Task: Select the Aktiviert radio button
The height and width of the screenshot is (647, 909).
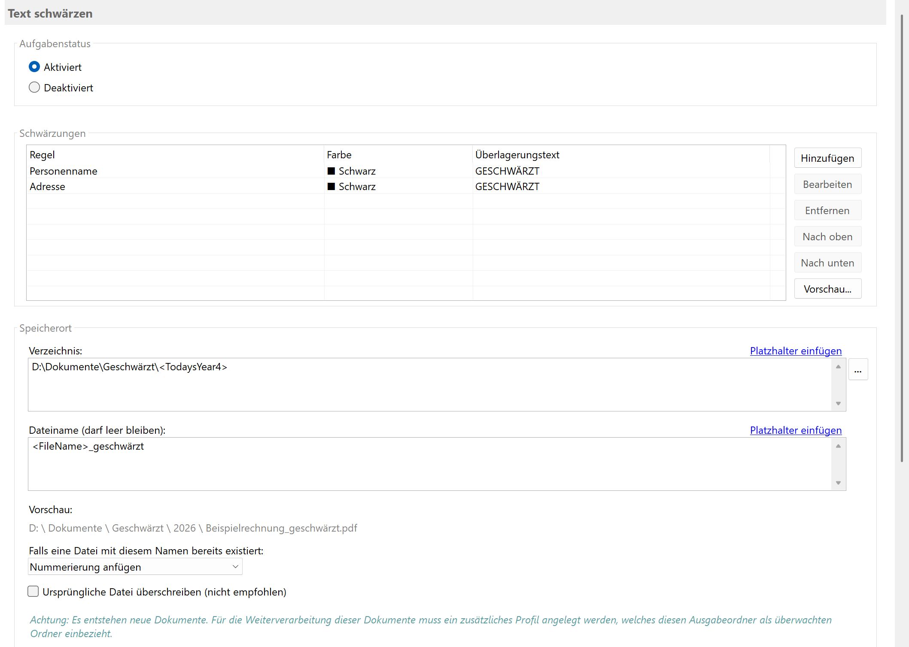Action: point(34,67)
